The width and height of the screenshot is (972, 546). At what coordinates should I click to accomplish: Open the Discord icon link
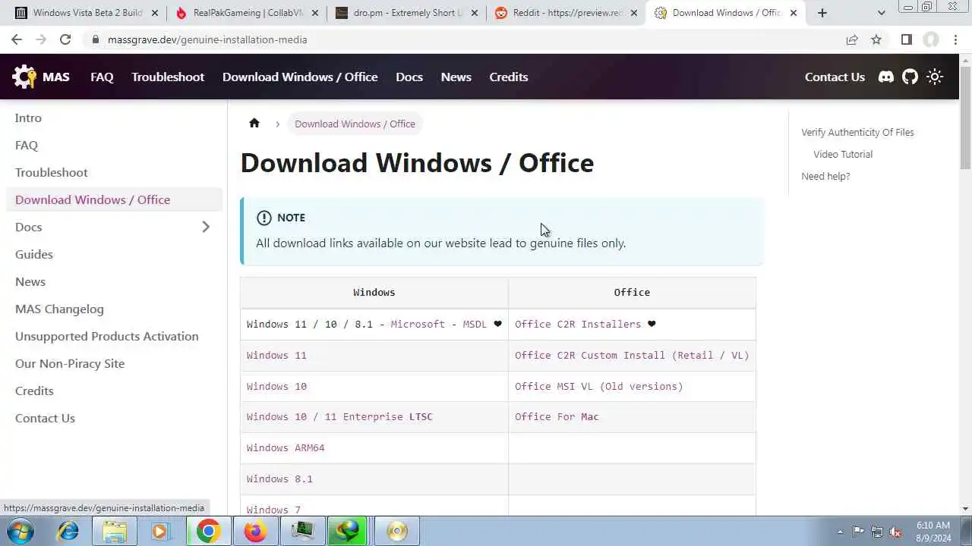(x=886, y=77)
